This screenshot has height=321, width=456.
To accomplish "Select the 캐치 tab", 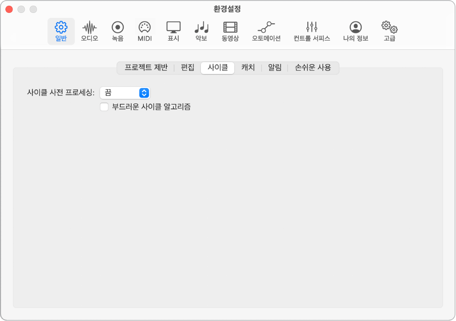I will point(248,68).
